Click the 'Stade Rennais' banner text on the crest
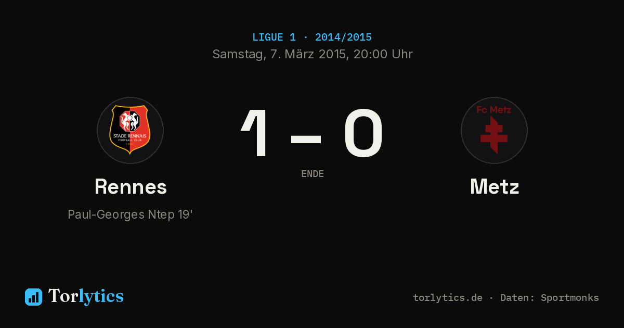The image size is (624, 328). pos(130,136)
